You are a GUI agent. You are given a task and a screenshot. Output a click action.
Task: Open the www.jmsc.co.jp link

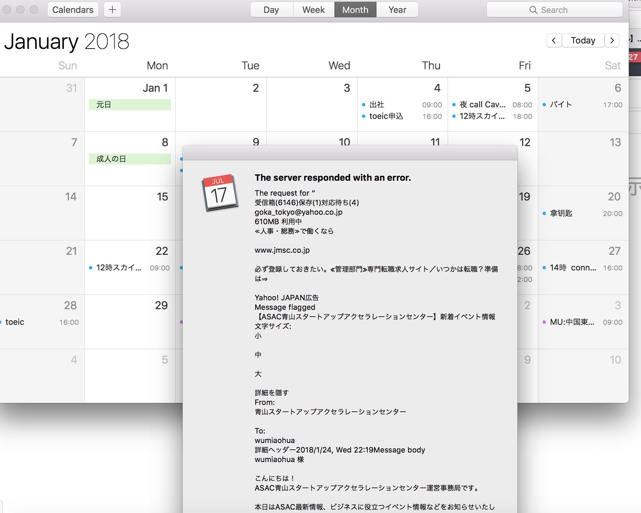pos(282,250)
